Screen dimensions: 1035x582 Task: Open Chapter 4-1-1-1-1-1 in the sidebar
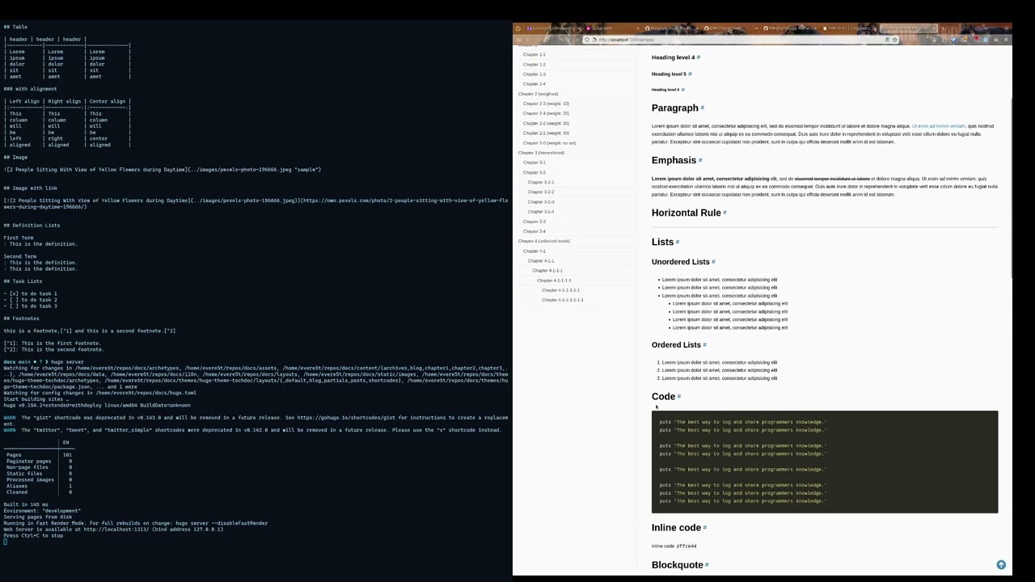[560, 290]
